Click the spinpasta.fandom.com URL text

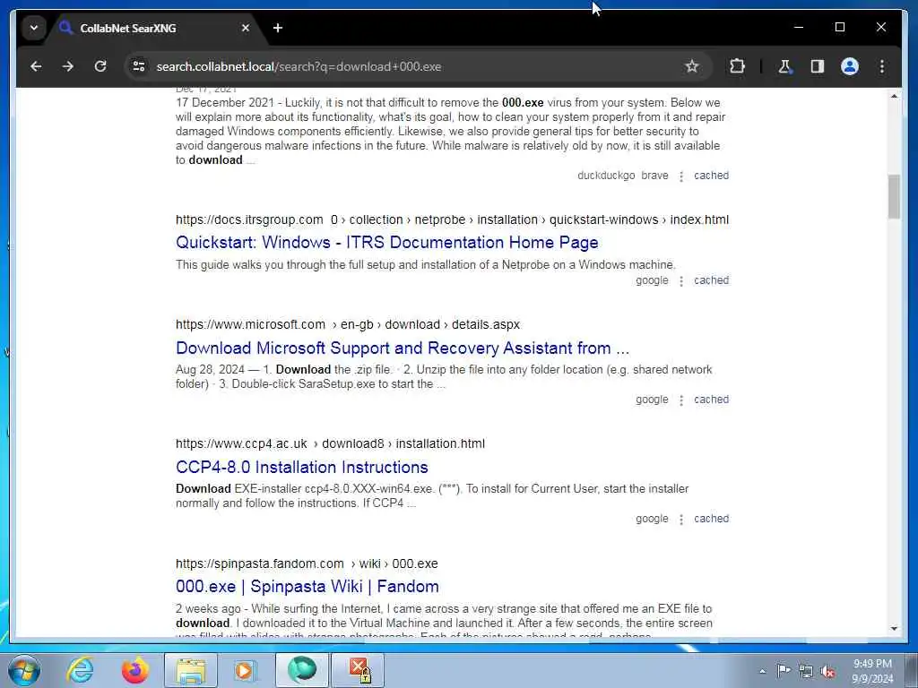pos(259,563)
